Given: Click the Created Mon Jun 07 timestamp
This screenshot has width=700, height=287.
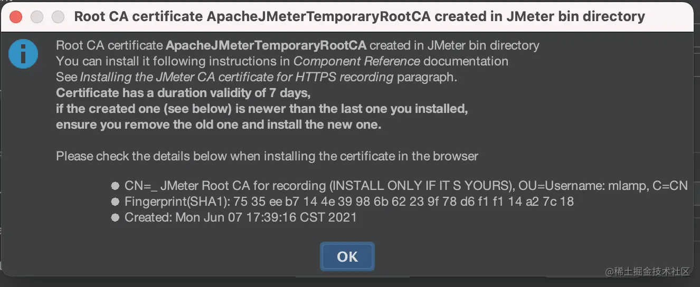Looking at the screenshot, I should (240, 217).
